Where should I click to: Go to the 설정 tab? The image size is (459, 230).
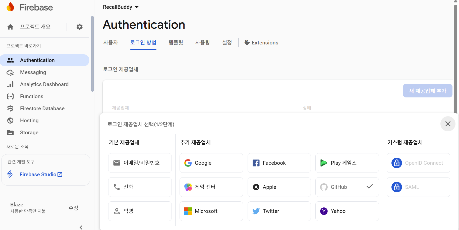(x=227, y=42)
